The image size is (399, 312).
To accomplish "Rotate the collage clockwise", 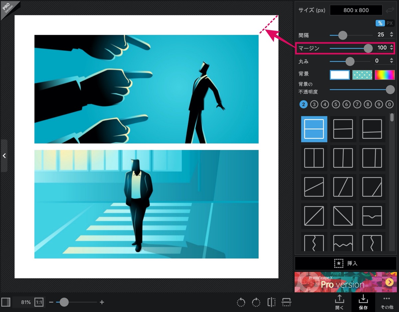I will [x=256, y=302].
